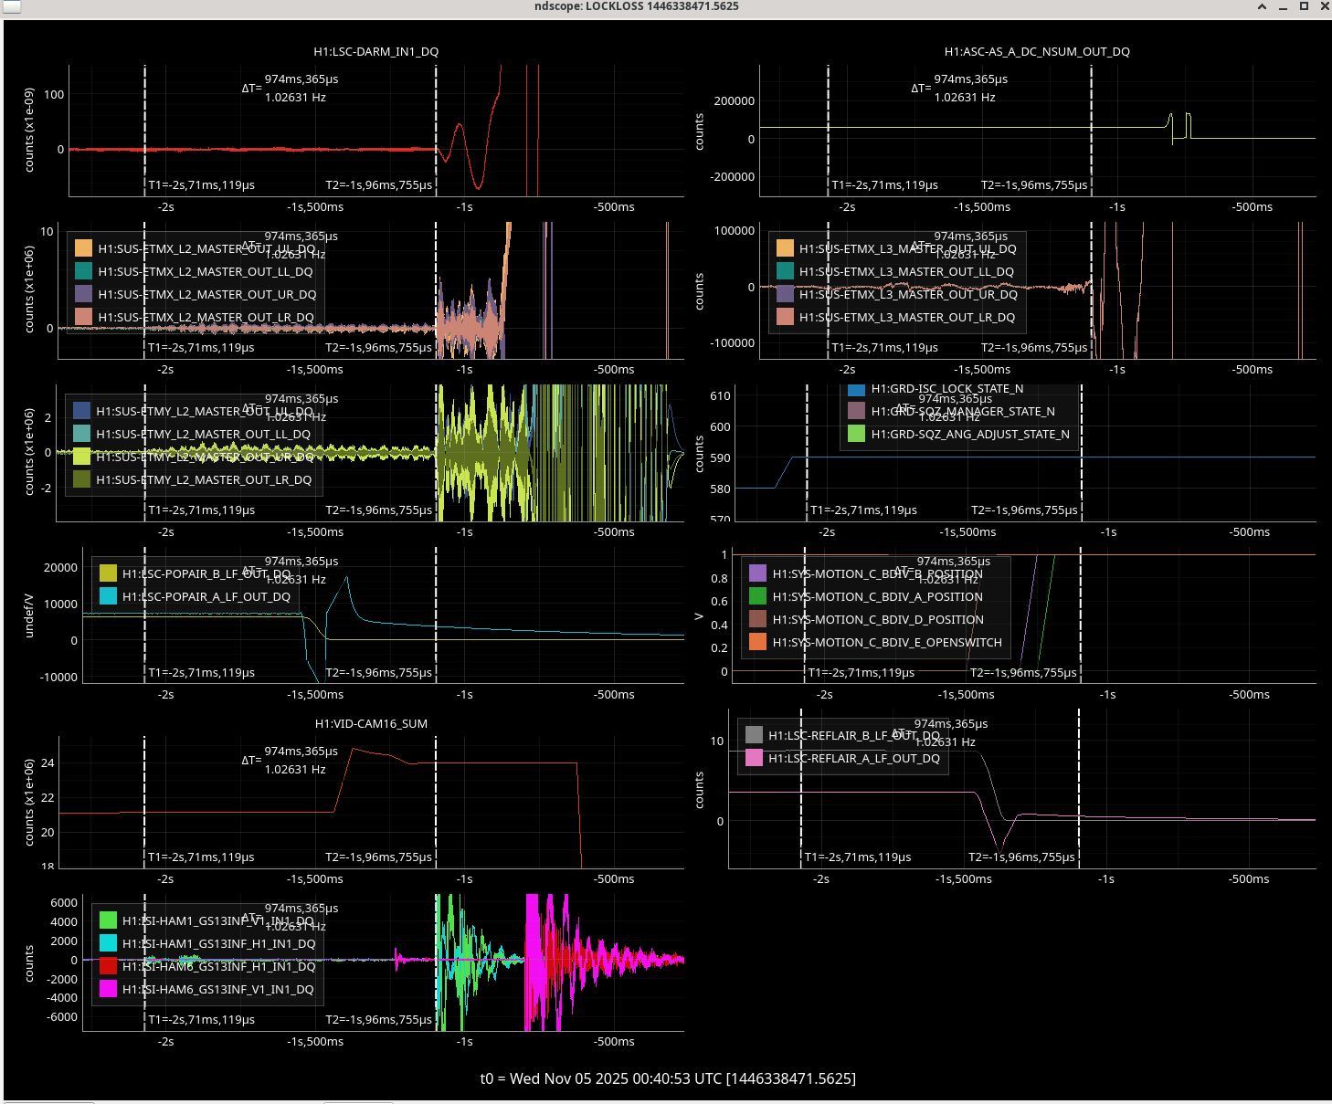Click the t0 timestamp label at bottom
This screenshot has width=1332, height=1104.
tap(668, 1078)
